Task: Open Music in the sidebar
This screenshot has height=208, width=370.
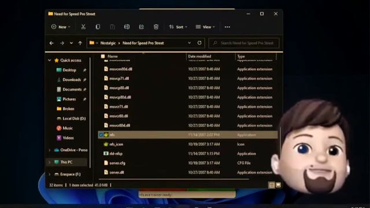Action: [x=68, y=128]
